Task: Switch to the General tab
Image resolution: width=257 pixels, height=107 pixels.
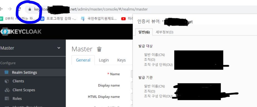Action: pyautogui.click(x=83, y=60)
